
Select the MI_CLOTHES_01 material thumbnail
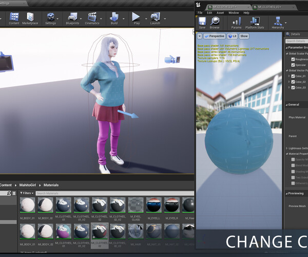pos(64,231)
